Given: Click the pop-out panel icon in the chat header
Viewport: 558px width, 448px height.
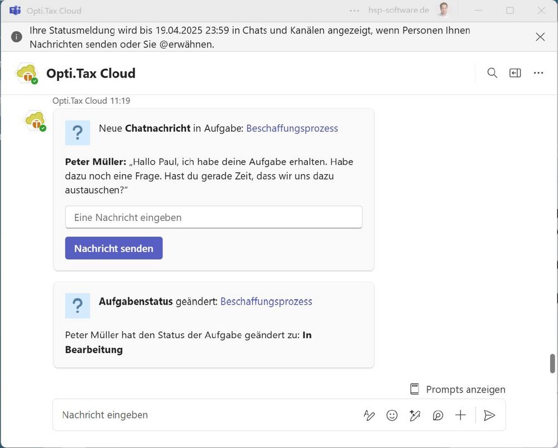Looking at the screenshot, I should pyautogui.click(x=515, y=73).
